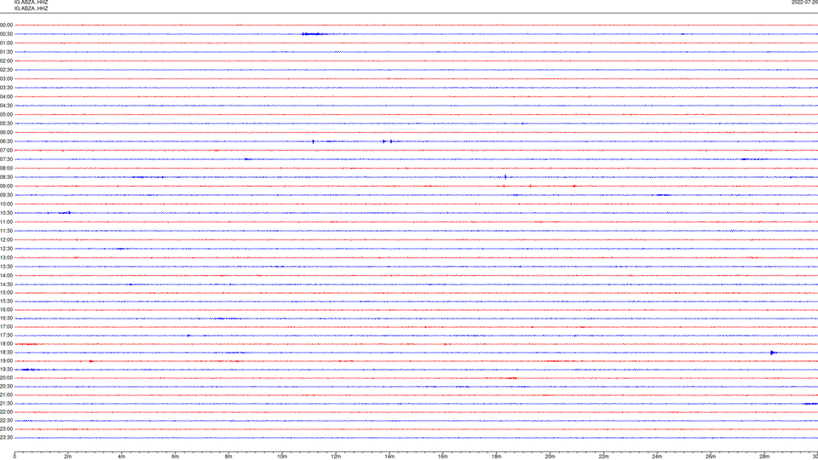Select the 09:30 trace label
The width and height of the screenshot is (818, 460).
tap(6, 195)
